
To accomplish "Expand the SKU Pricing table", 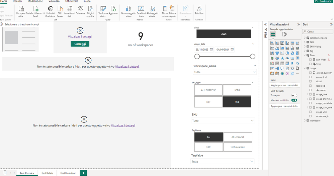I will pyautogui.click(x=305, y=47).
